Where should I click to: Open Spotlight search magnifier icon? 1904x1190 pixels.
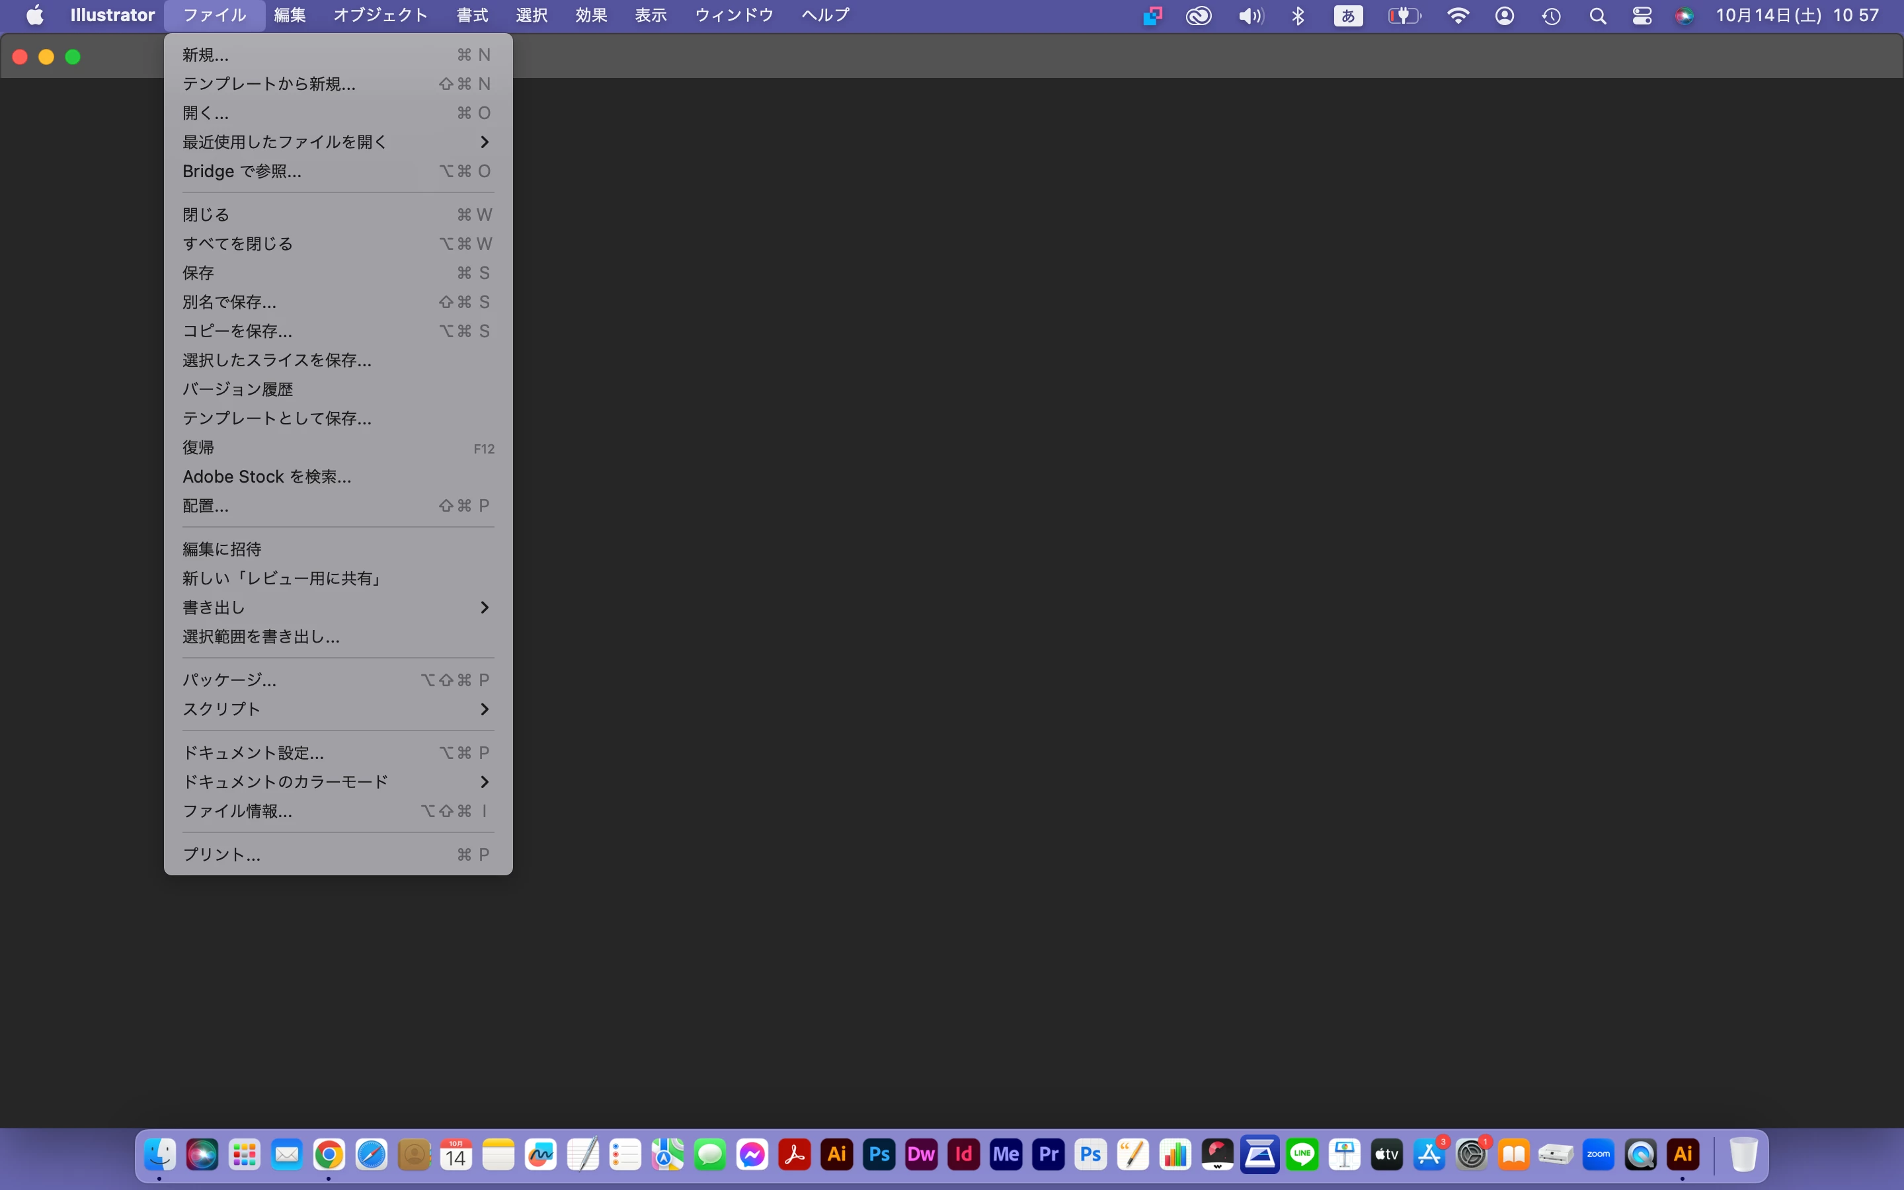click(x=1597, y=16)
